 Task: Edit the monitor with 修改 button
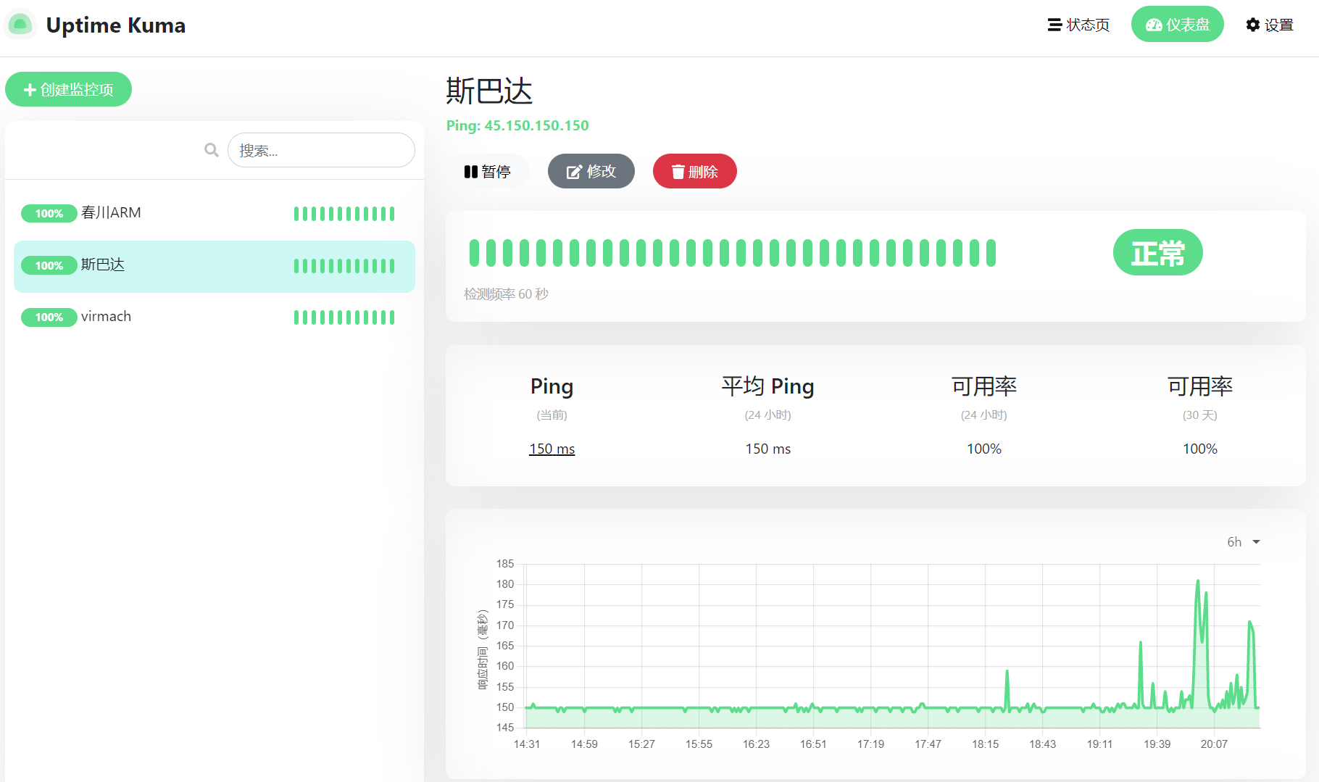click(x=591, y=171)
